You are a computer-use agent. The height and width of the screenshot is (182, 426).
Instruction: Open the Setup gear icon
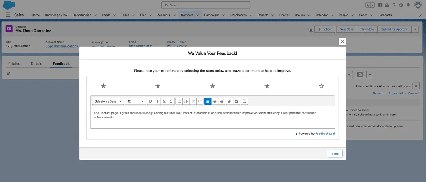(401, 5)
